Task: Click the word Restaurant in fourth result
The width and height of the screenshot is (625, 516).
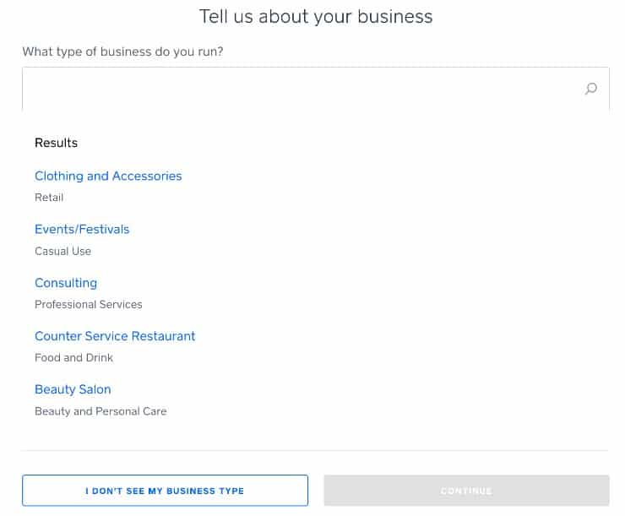Action: pos(163,336)
